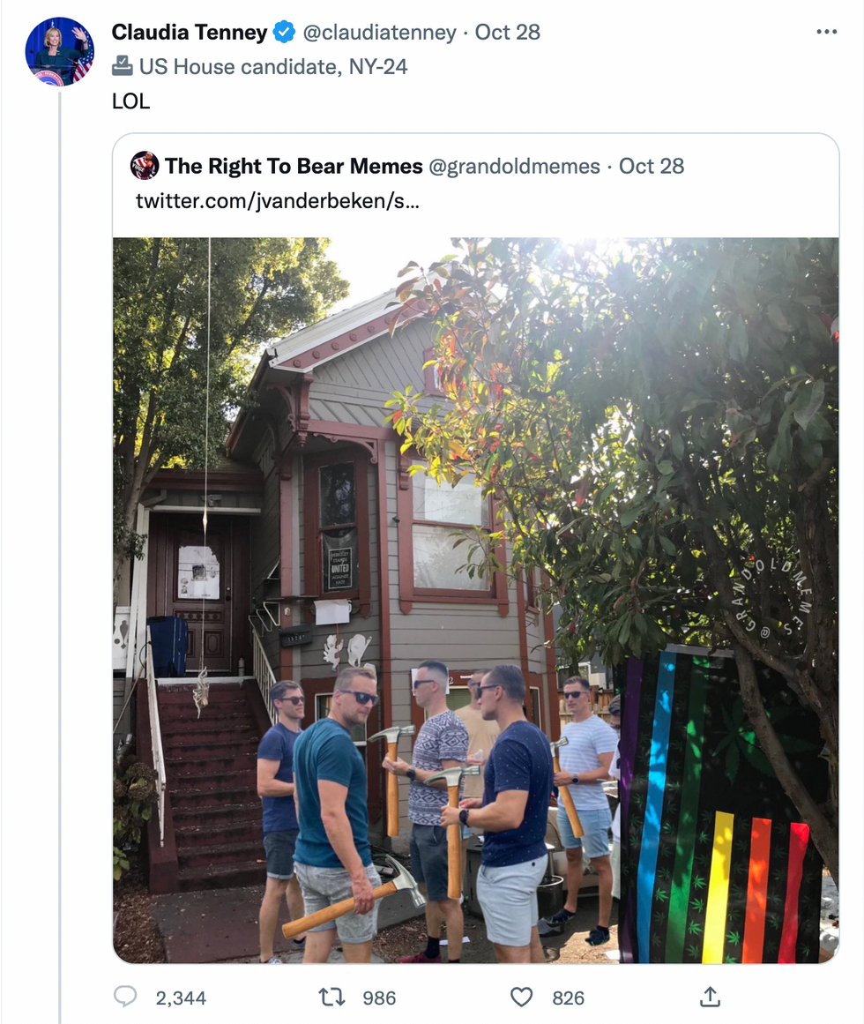
Task: Open The Right To Bear Memes avatar
Action: click(145, 165)
